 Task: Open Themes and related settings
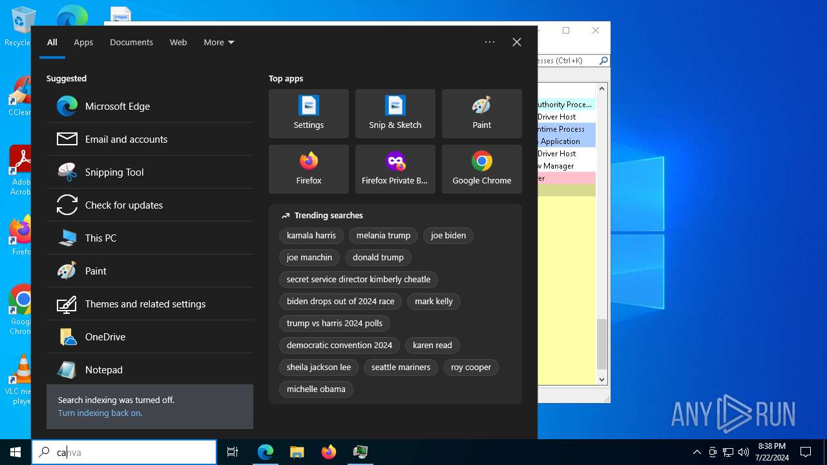click(x=150, y=304)
